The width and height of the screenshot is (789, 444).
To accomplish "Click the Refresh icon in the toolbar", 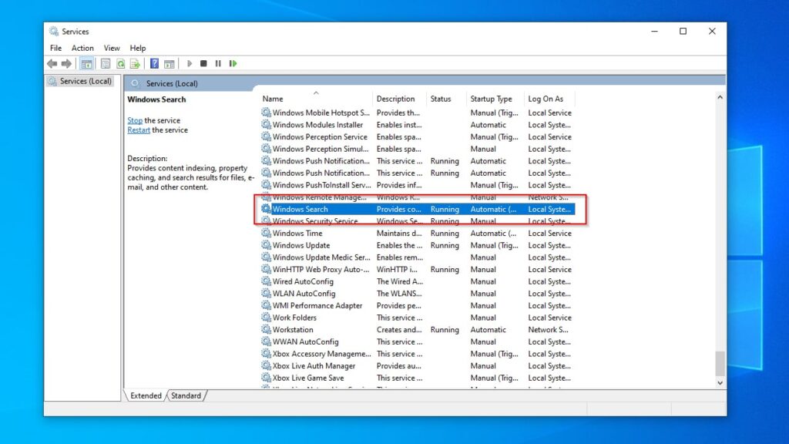I will 121,63.
